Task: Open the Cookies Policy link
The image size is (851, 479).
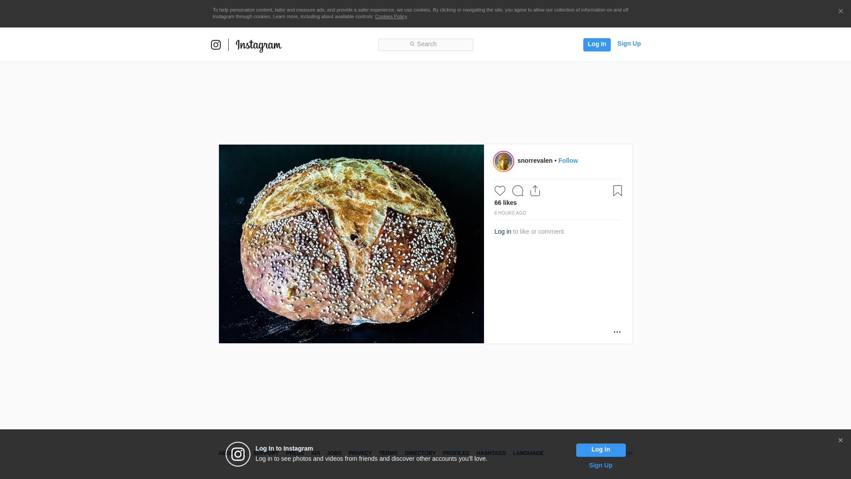Action: 391,16
